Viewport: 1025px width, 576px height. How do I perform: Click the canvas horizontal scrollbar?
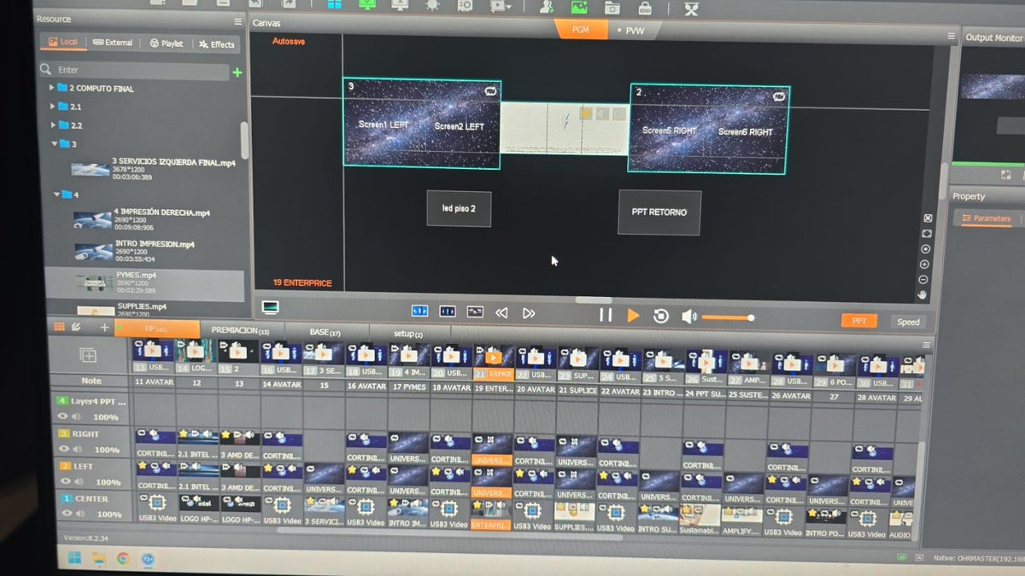click(593, 300)
